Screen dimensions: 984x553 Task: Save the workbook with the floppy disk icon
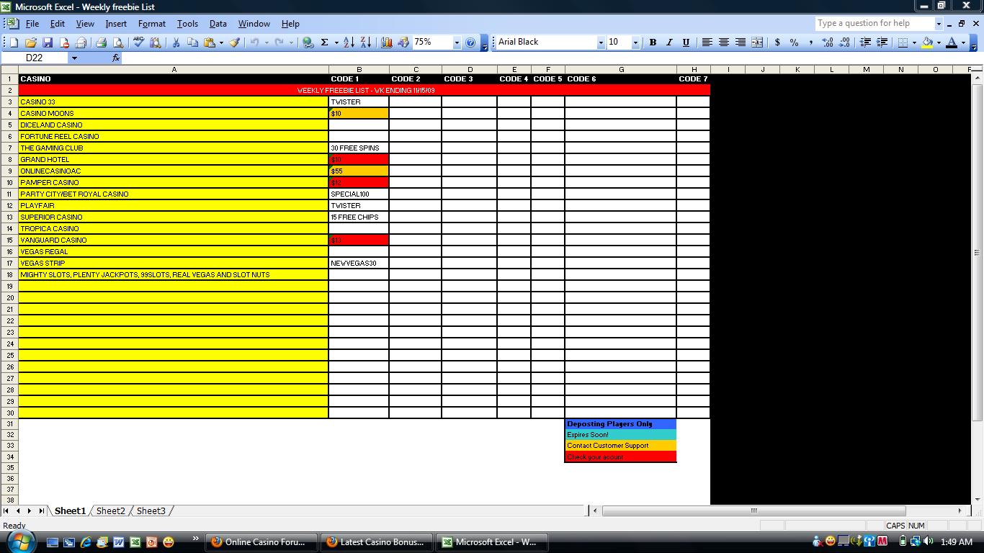point(48,42)
